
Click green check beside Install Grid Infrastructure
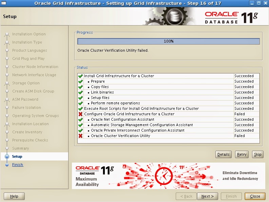[x=80, y=76]
